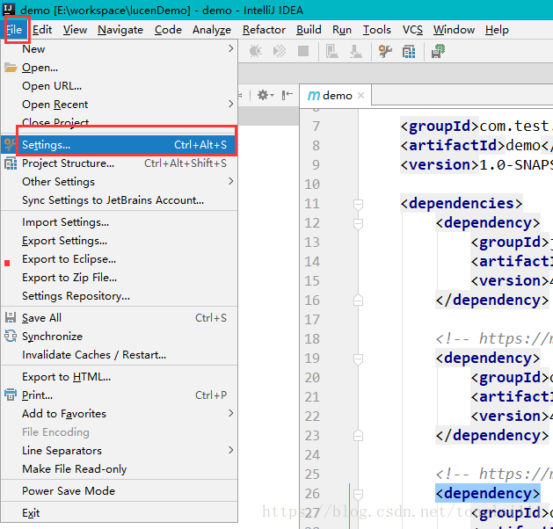
Task: Open the Analyze menu
Action: coord(212,30)
